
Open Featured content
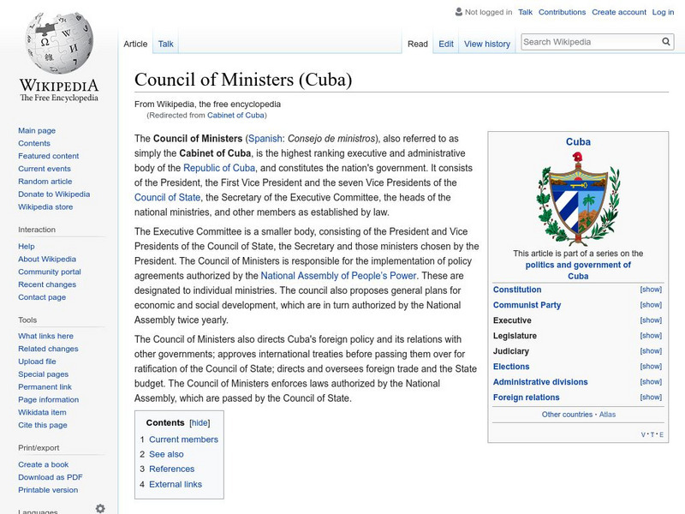[x=49, y=156]
